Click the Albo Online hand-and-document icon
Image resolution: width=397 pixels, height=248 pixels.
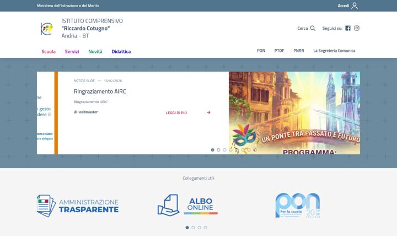point(168,205)
